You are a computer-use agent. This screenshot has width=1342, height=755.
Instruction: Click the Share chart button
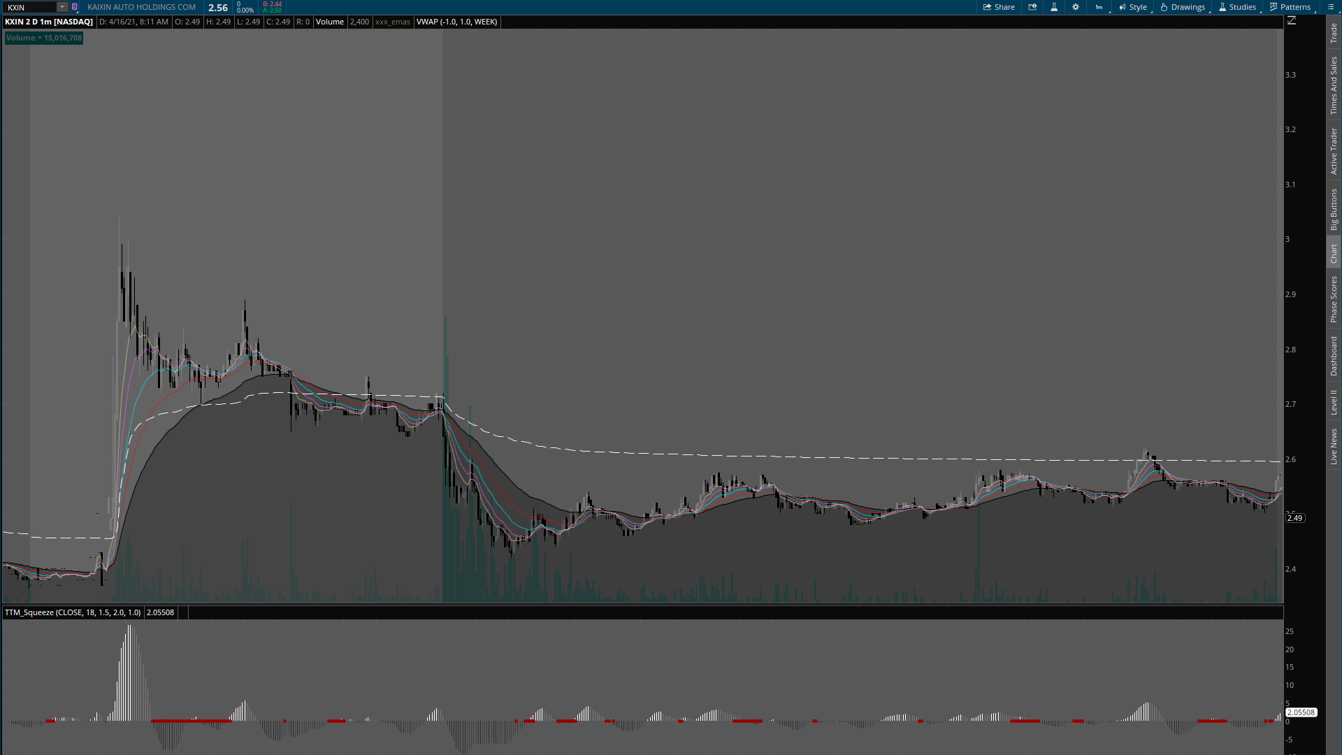tap(999, 7)
